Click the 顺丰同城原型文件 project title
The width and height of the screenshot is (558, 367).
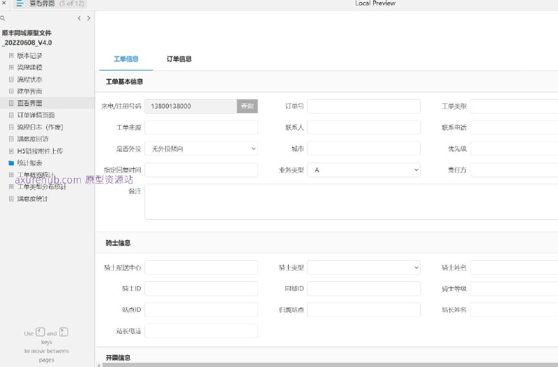tap(27, 38)
